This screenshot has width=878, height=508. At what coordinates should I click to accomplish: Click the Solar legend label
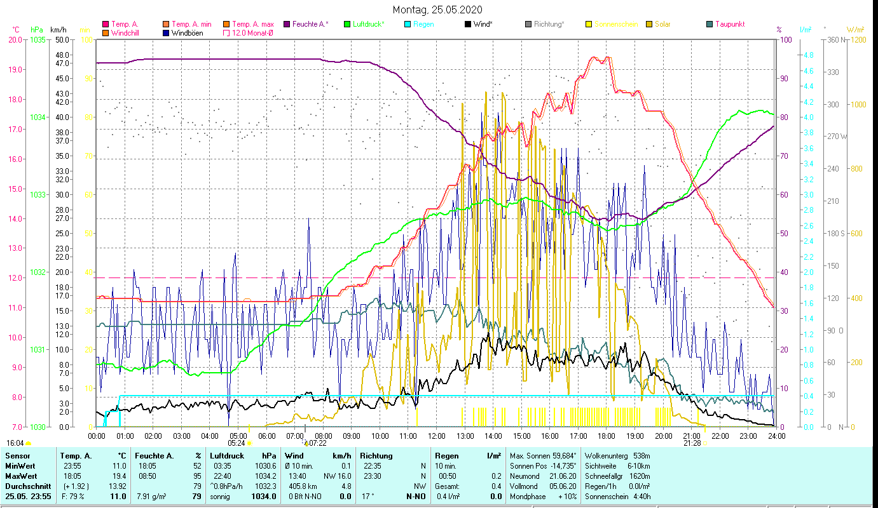point(663,25)
